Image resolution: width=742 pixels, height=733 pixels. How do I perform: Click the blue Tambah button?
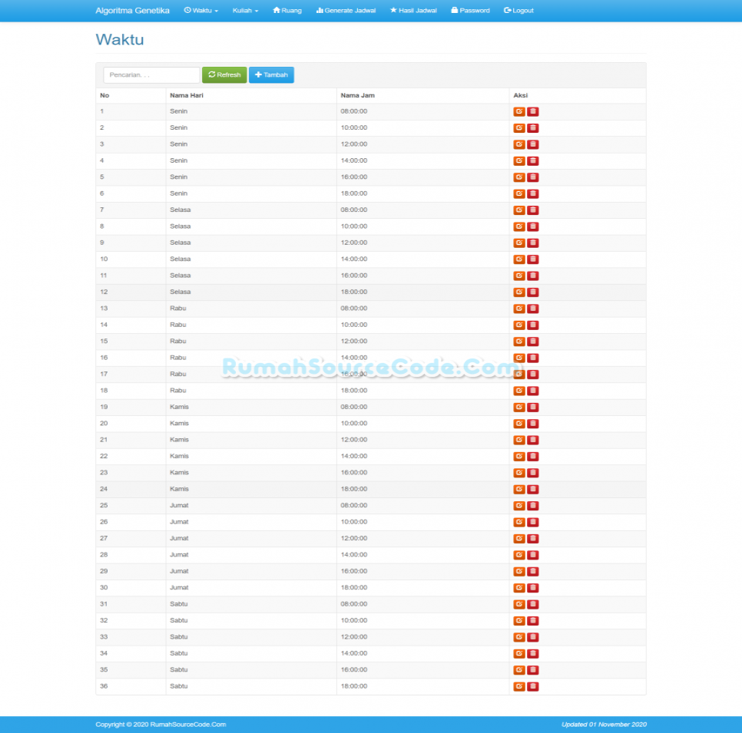[x=272, y=74]
